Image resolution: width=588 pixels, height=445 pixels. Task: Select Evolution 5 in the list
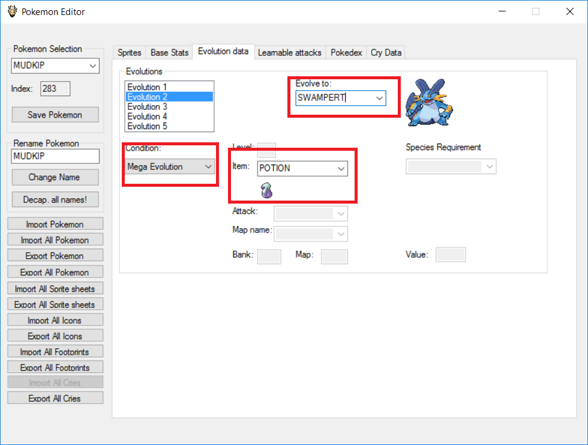click(169, 126)
